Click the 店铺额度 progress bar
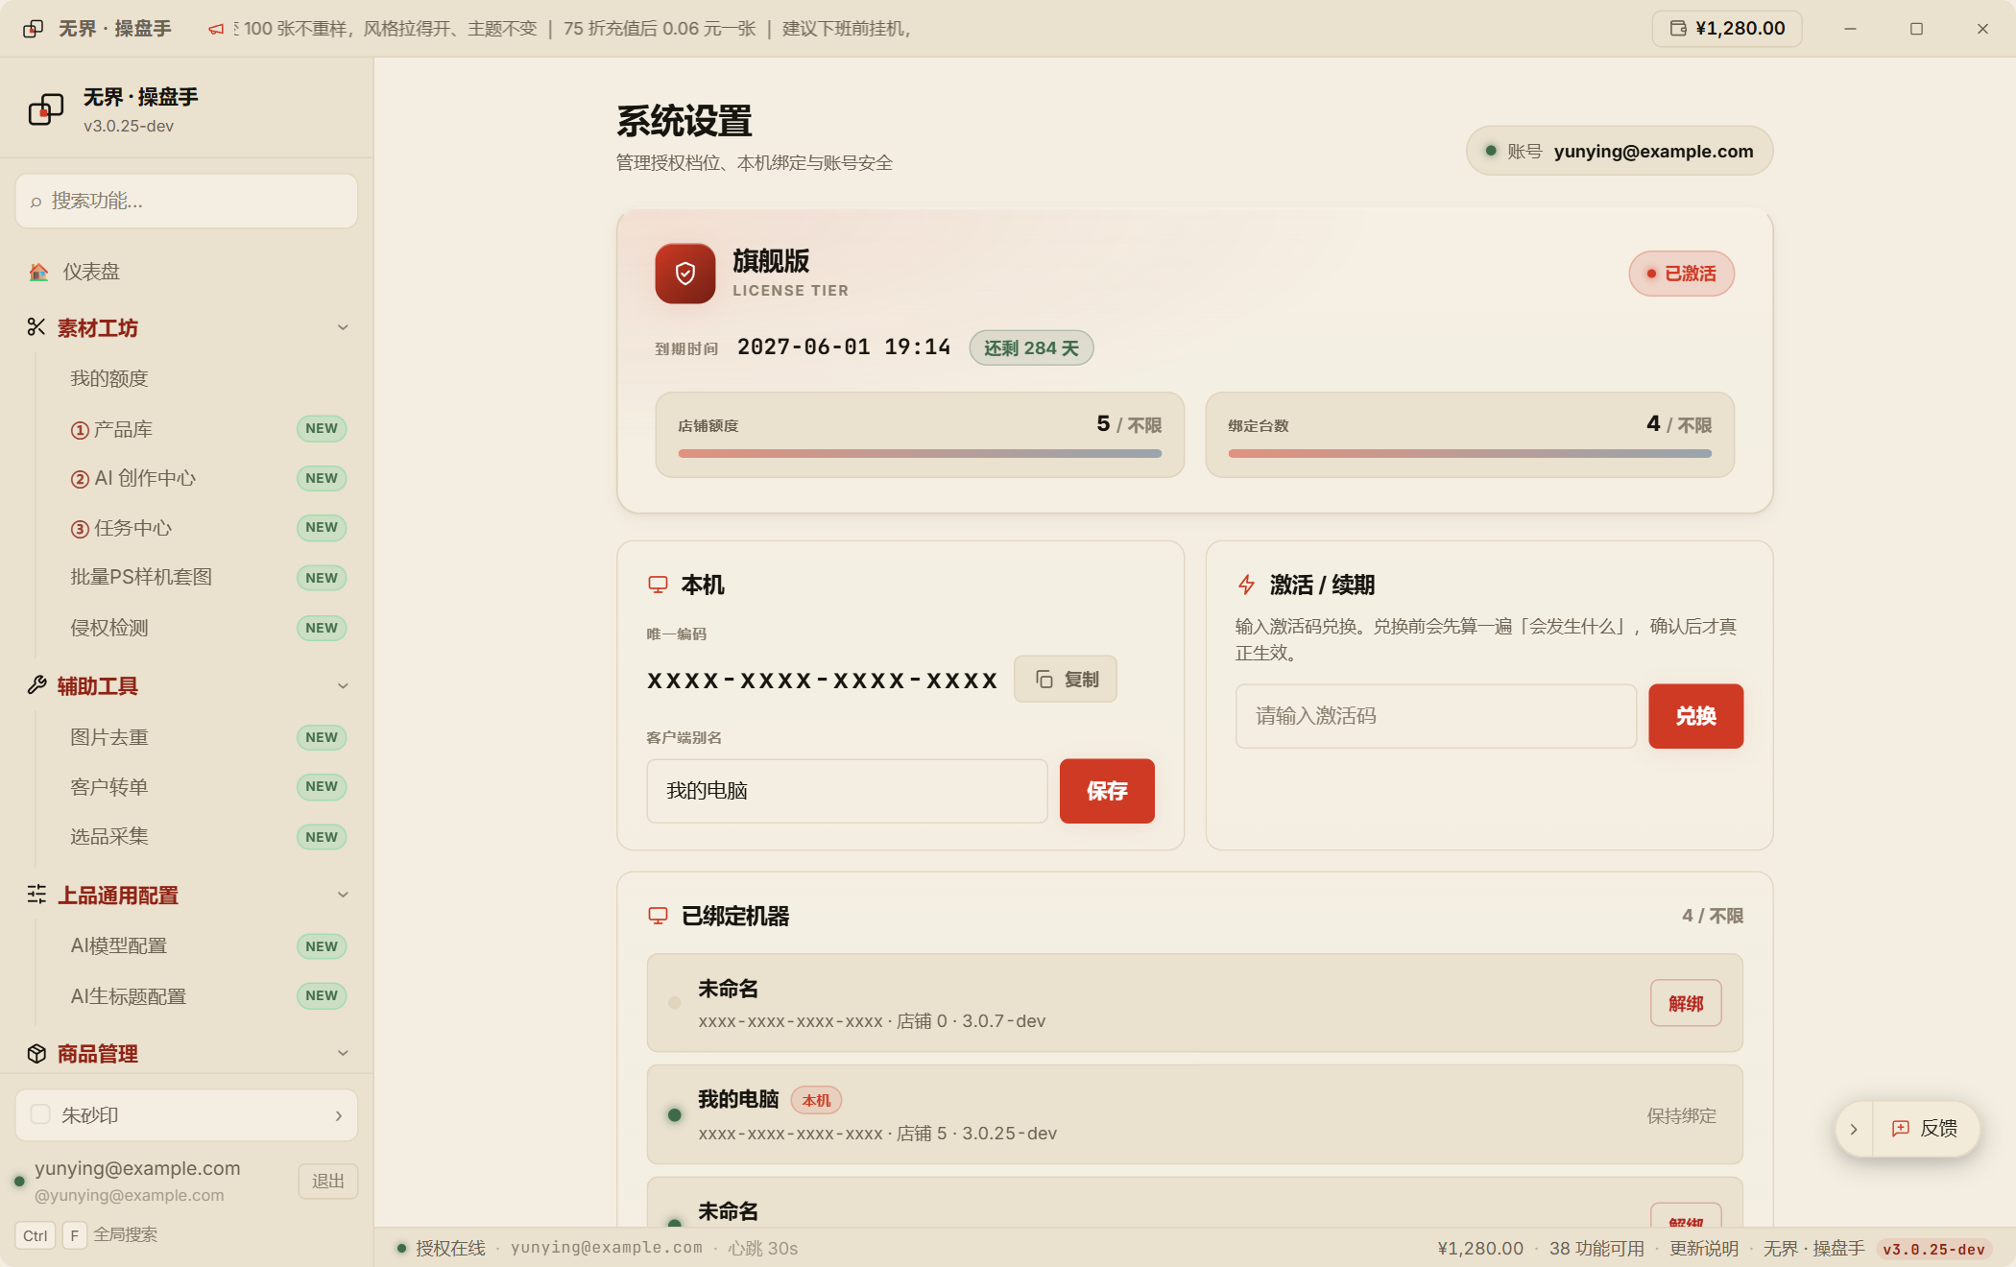The height and width of the screenshot is (1267, 2016). (920, 453)
